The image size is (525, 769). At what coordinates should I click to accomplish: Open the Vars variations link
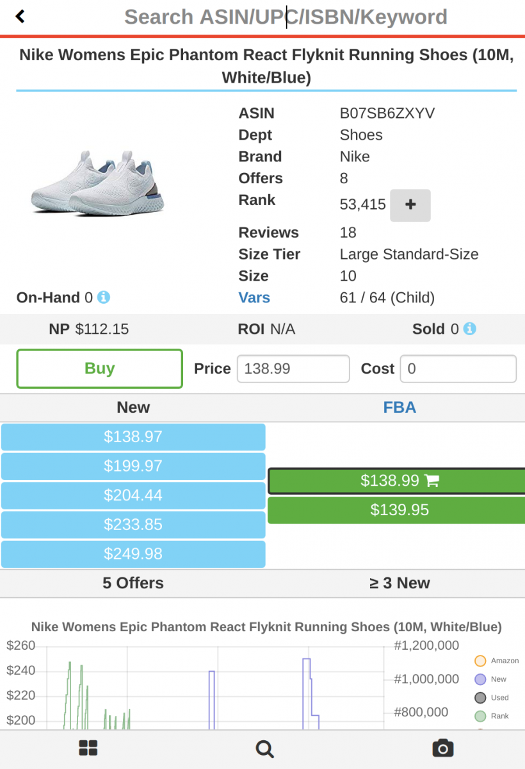(x=254, y=298)
